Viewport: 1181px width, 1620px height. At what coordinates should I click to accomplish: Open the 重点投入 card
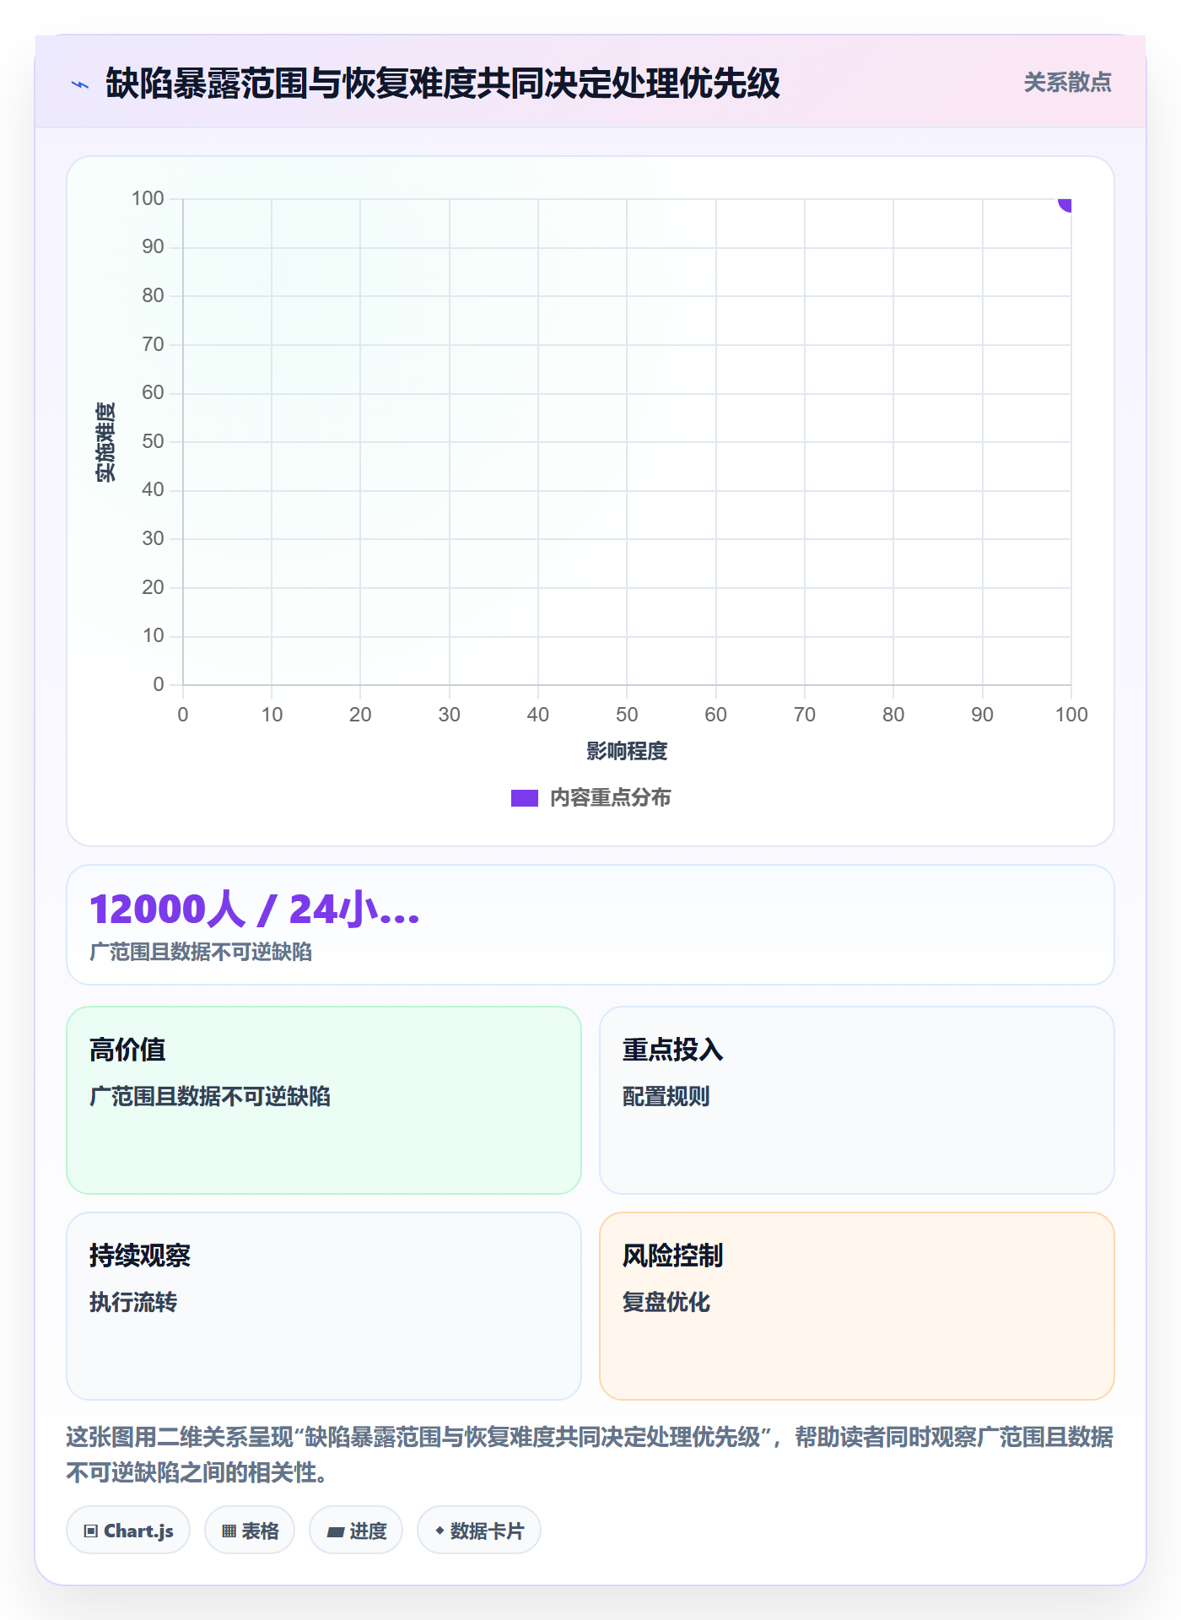[857, 1100]
